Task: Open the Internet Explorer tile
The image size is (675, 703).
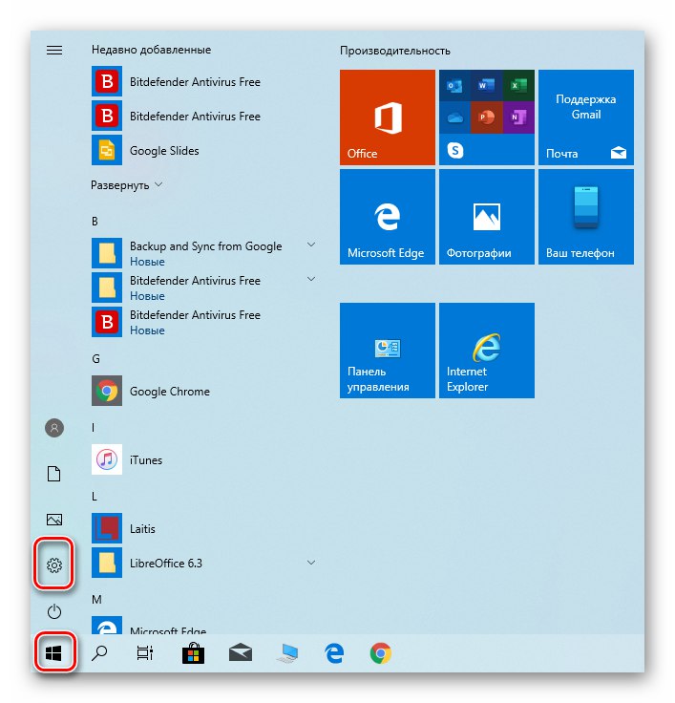Action: point(487,351)
